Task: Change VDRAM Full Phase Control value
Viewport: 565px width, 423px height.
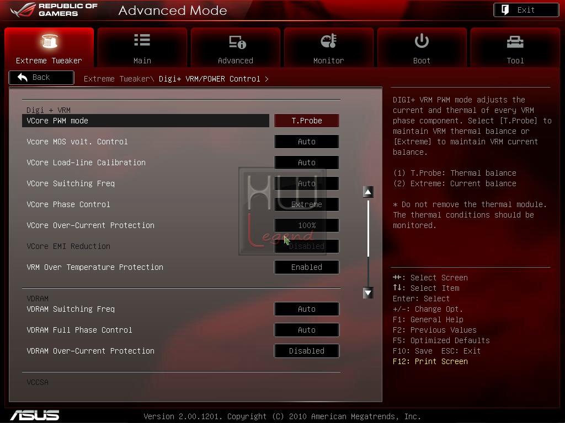Action: pyautogui.click(x=307, y=330)
